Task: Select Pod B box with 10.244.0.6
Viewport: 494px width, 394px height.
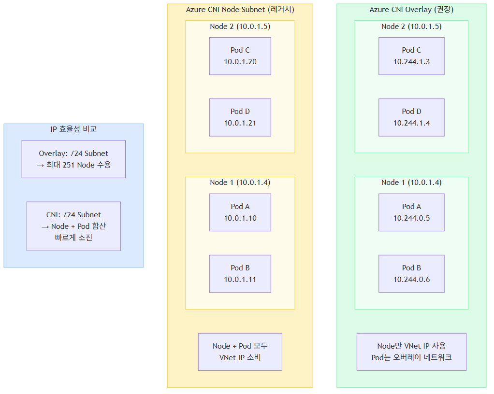Action: (x=411, y=274)
